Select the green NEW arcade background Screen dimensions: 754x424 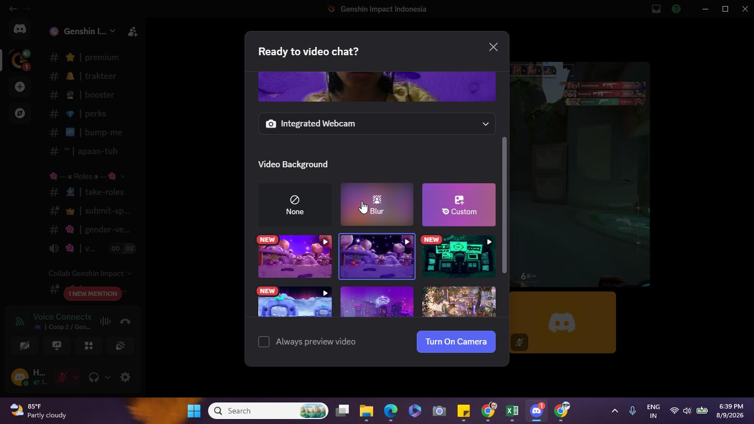coord(459,256)
